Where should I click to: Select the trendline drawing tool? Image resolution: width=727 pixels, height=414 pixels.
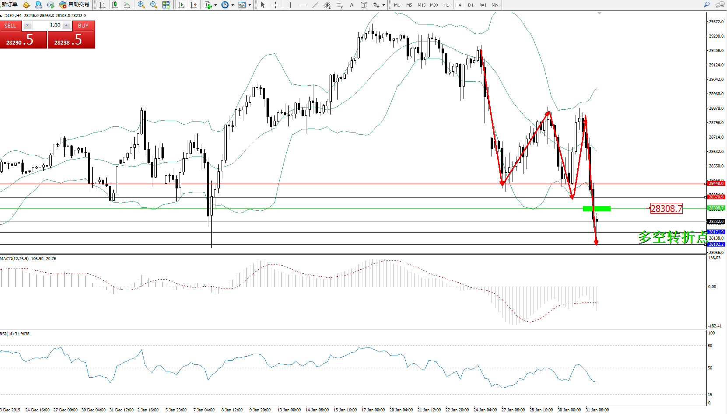point(315,5)
